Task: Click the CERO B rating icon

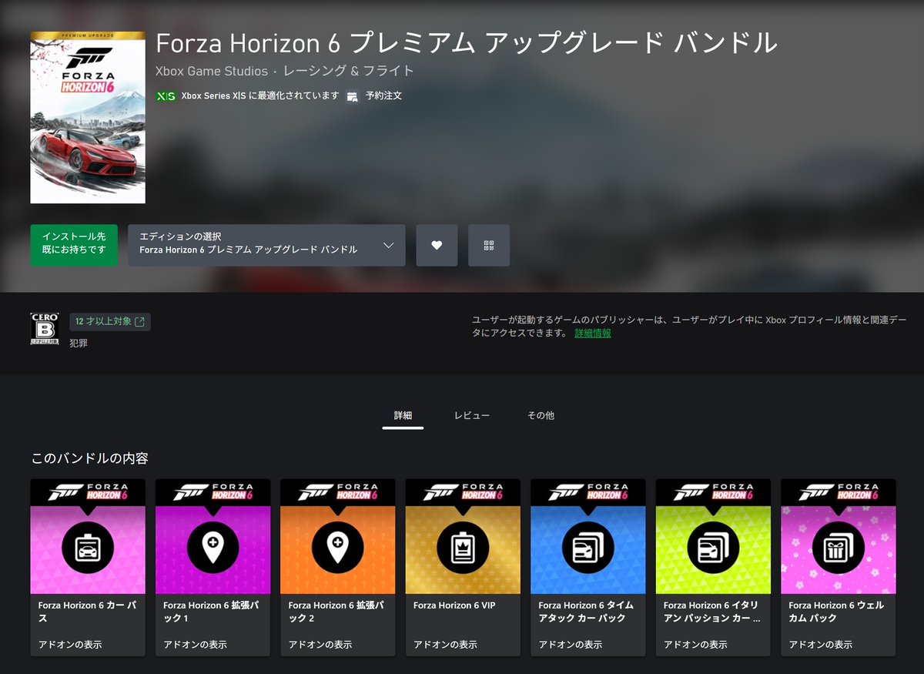Action: 44,329
